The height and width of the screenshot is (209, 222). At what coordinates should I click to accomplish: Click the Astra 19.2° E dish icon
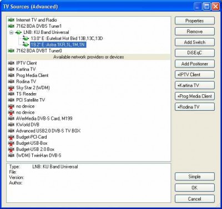click(x=26, y=44)
